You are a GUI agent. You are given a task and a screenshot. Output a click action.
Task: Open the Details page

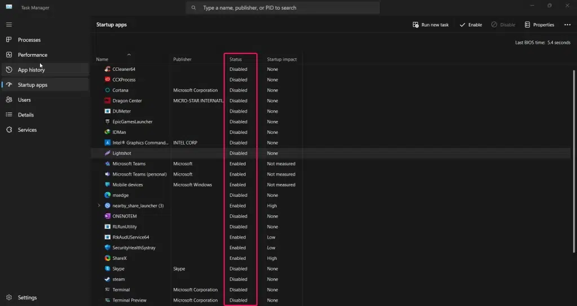[x=45, y=115]
